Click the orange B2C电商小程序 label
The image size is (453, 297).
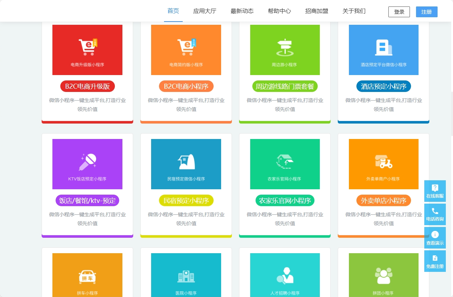[186, 87]
